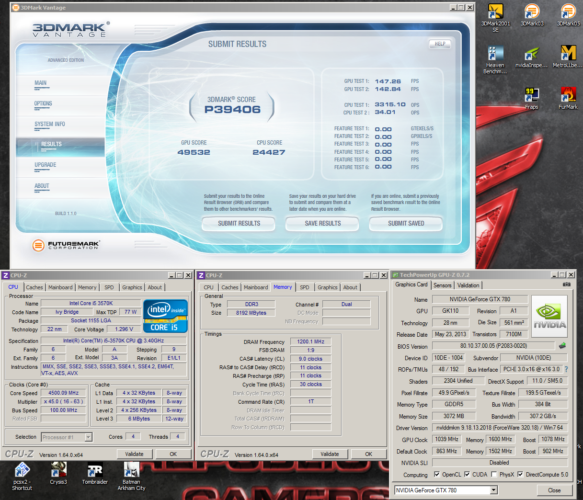Screen dimensions: 583x500
Task: Toggle the CUDA checkbox in GPU-Z
Action: click(467, 475)
